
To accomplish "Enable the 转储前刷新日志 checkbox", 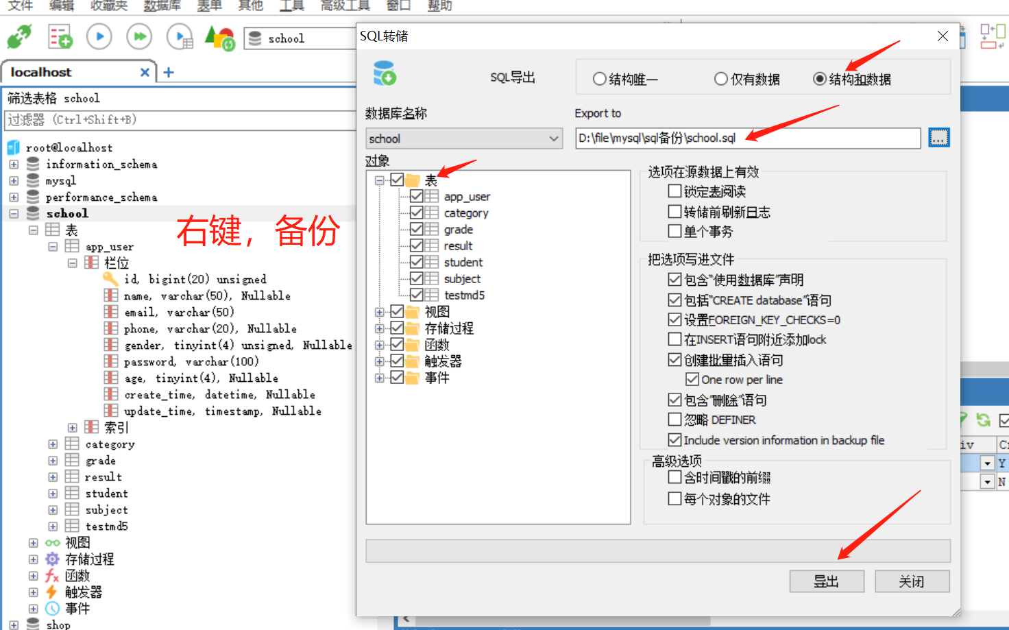I will pos(674,211).
